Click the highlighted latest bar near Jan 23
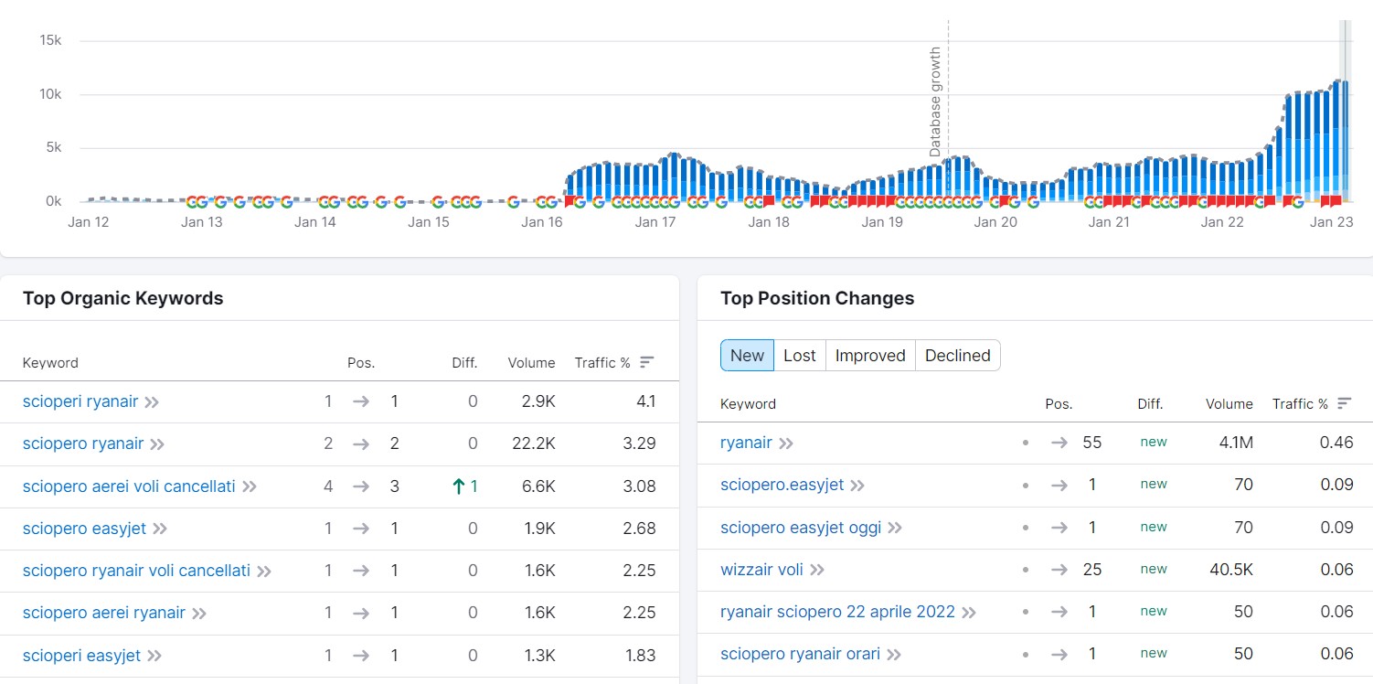The height and width of the screenshot is (684, 1373). tap(1344, 140)
